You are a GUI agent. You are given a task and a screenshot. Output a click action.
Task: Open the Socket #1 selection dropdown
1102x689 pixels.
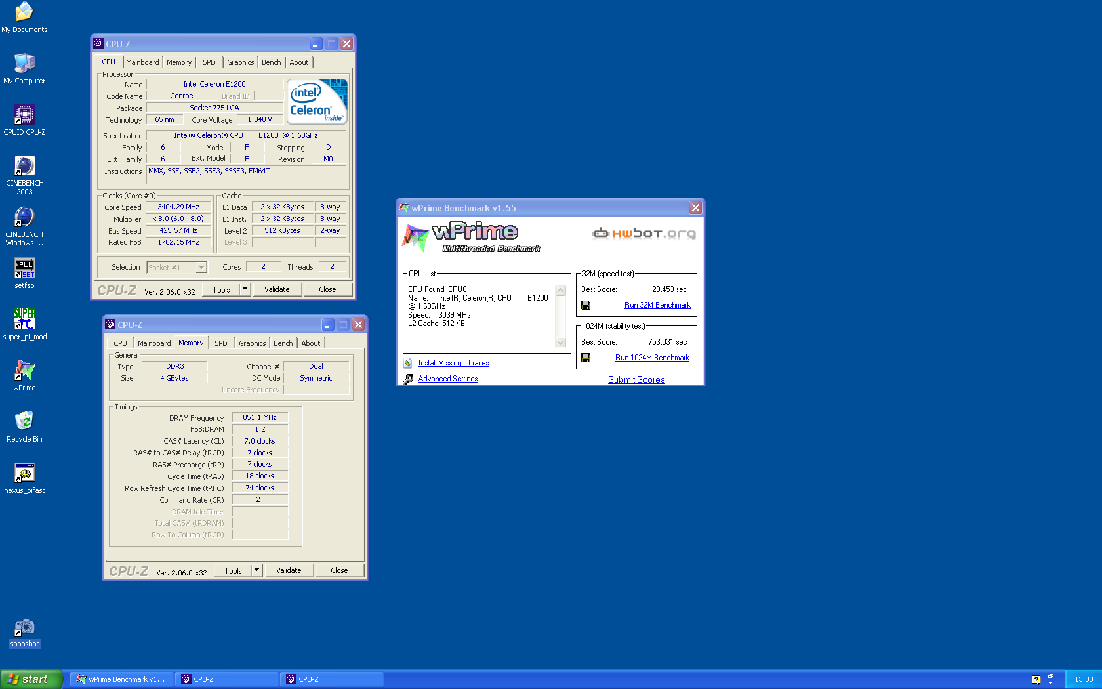click(x=201, y=267)
